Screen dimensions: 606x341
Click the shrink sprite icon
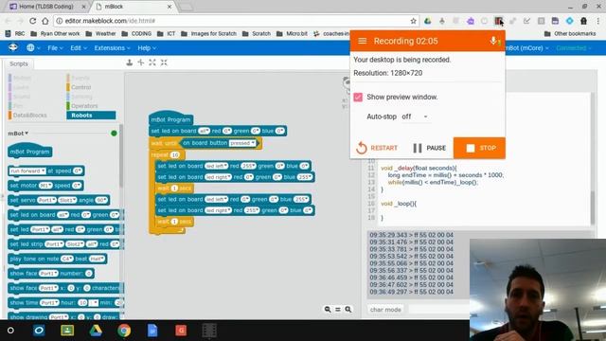click(x=164, y=63)
